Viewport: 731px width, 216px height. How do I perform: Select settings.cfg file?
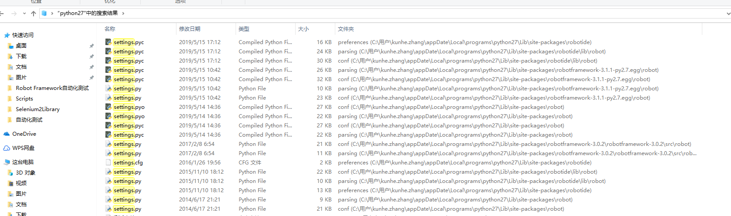click(x=128, y=163)
